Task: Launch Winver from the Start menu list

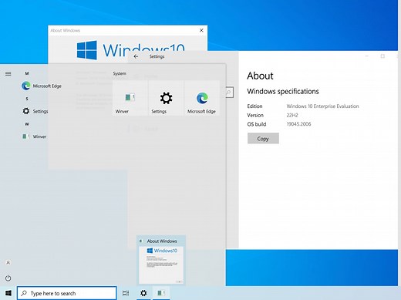Action: [x=35, y=137]
